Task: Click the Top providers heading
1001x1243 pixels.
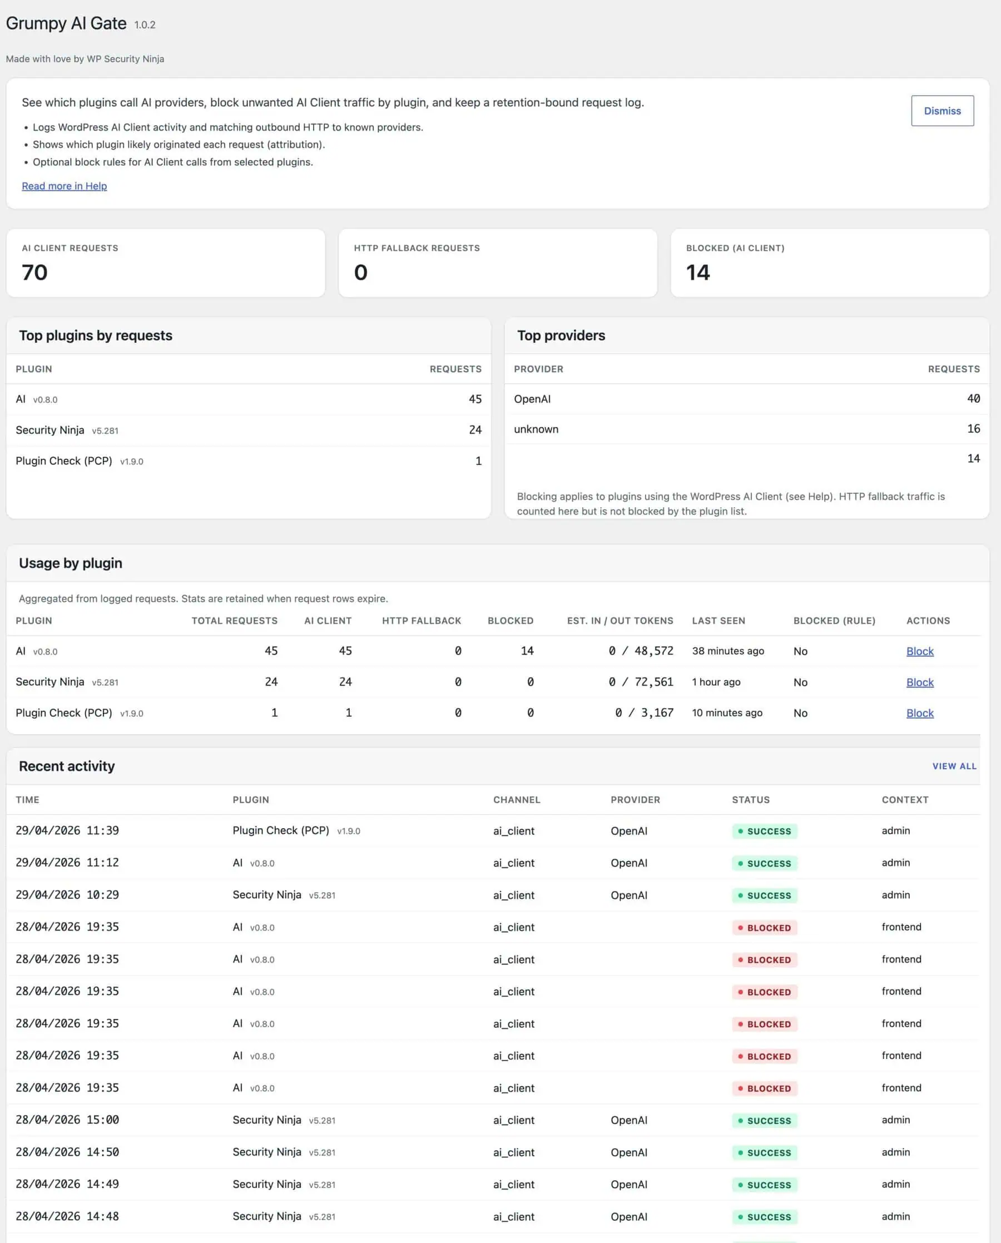Action: click(561, 335)
